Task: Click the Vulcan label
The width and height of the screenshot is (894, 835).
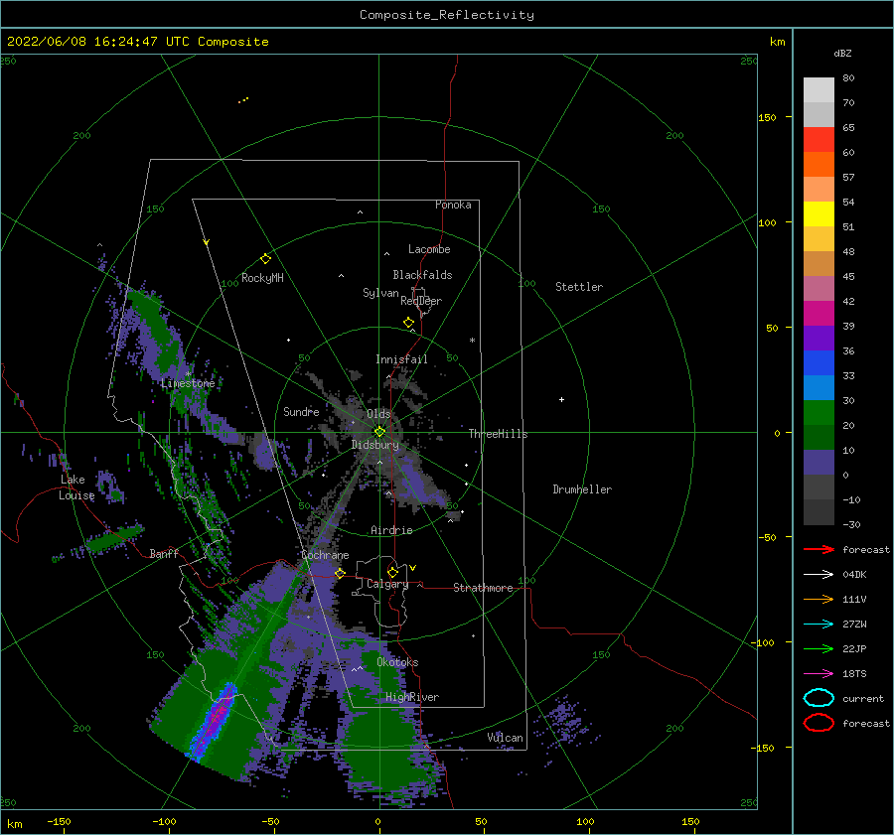Action: tap(506, 738)
